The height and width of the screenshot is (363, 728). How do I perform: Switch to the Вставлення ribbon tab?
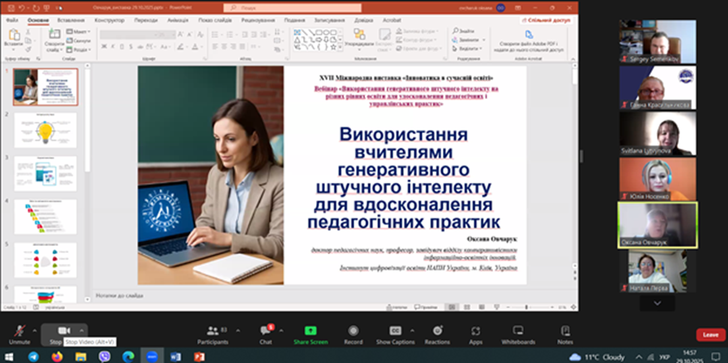click(x=71, y=20)
